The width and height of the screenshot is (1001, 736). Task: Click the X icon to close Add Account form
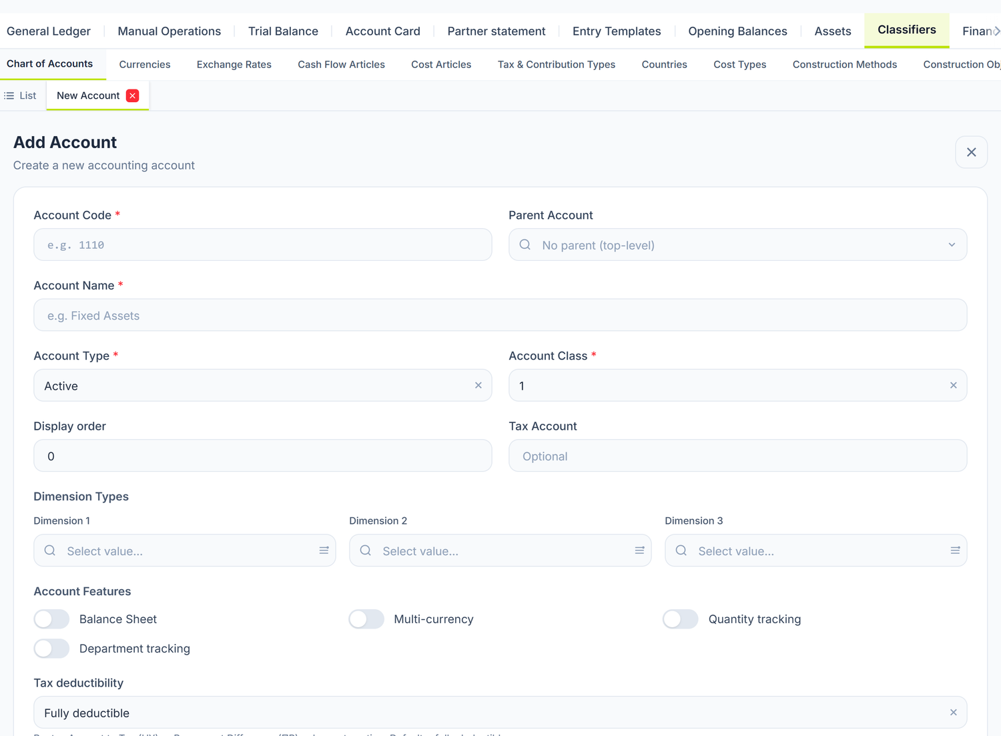971,152
